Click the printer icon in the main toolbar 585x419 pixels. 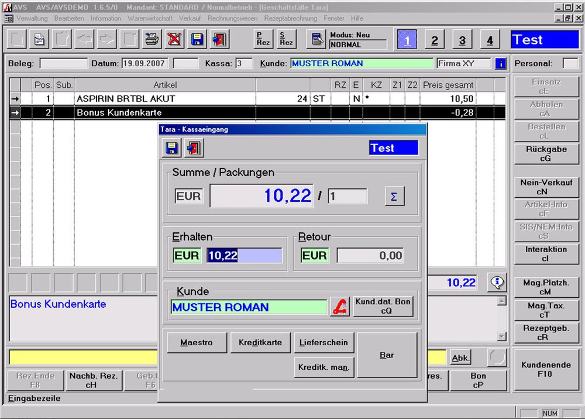coord(152,39)
